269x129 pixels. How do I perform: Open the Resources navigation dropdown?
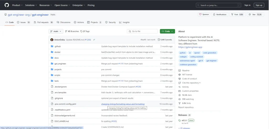click(46, 5)
